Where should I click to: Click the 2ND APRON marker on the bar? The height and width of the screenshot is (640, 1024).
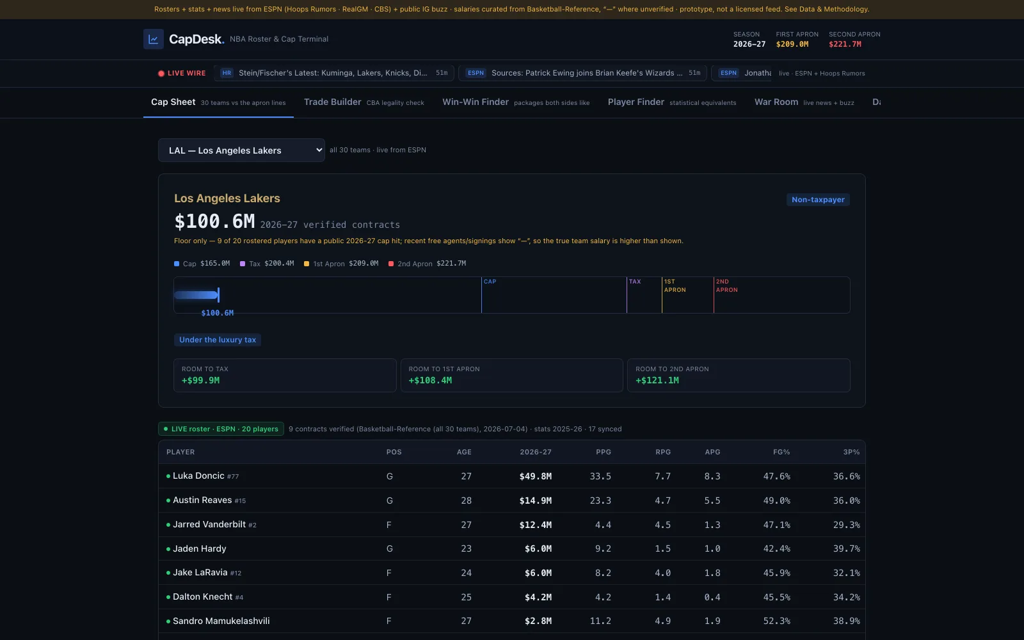tap(726, 286)
